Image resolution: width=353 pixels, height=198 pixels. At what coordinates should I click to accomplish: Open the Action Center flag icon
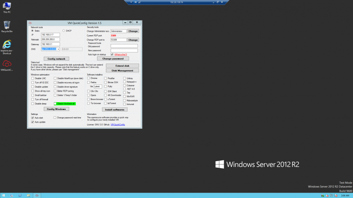point(336,196)
